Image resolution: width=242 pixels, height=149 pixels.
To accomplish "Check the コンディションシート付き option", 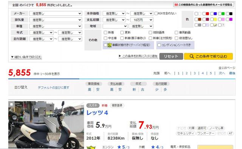I will point(159,45).
